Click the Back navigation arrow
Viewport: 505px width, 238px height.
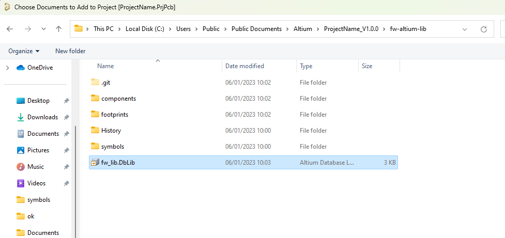coord(10,29)
